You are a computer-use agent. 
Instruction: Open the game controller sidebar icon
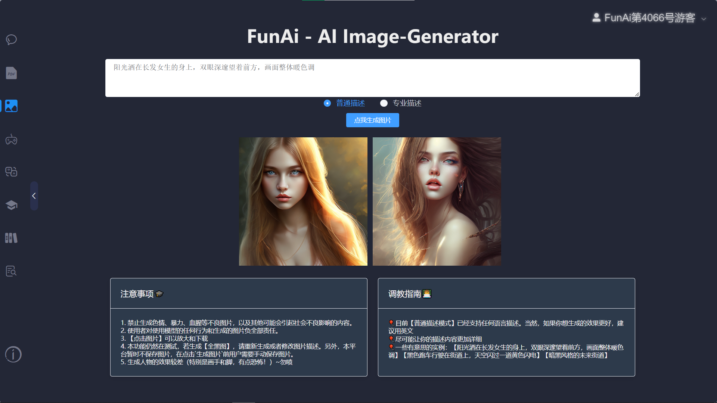11,140
